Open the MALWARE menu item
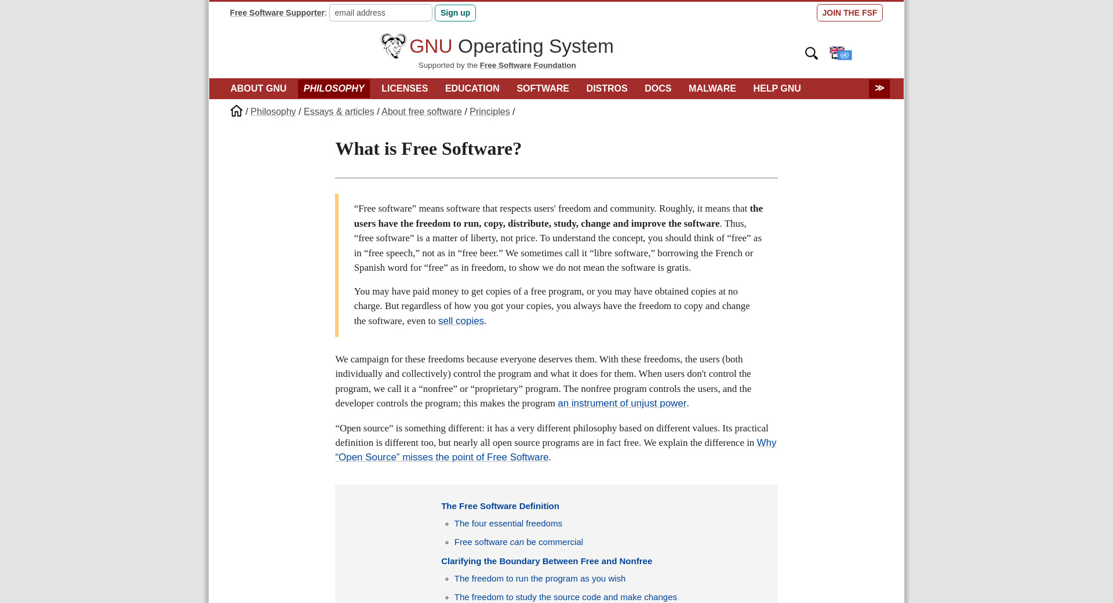Image resolution: width=1113 pixels, height=603 pixels. [712, 89]
